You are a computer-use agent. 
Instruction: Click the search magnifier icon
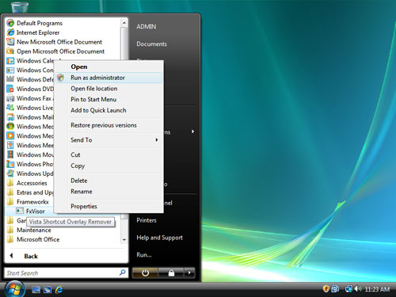point(123,272)
